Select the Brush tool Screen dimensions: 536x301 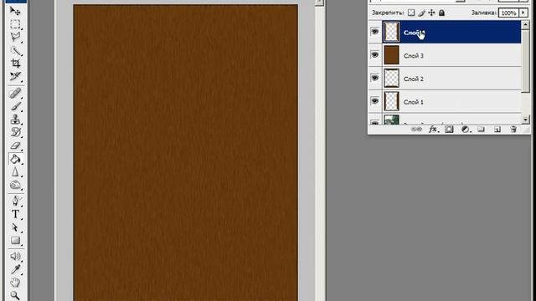pyautogui.click(x=15, y=106)
